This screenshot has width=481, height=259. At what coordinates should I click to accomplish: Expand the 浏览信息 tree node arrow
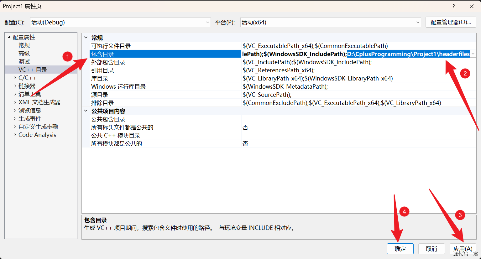(15, 110)
